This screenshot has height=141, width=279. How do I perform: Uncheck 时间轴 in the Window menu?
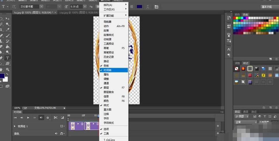coord(114,70)
